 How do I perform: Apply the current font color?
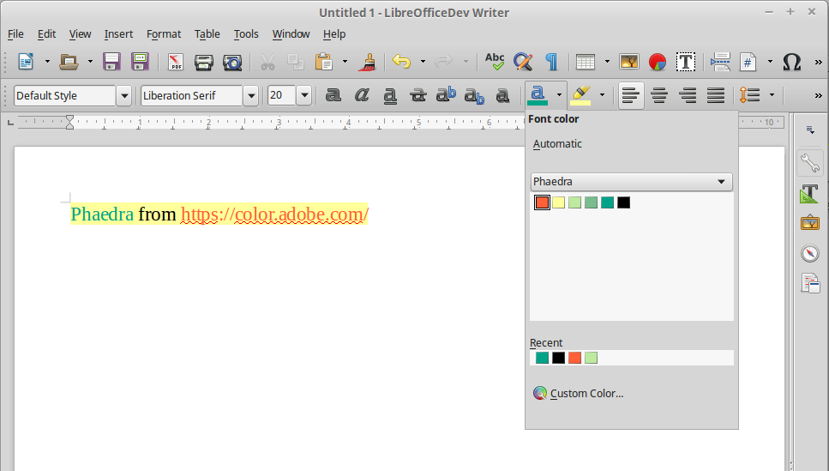coord(538,95)
